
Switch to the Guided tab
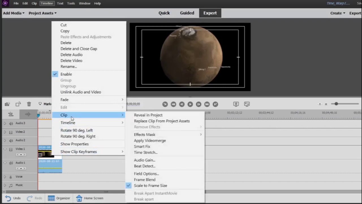pyautogui.click(x=187, y=13)
